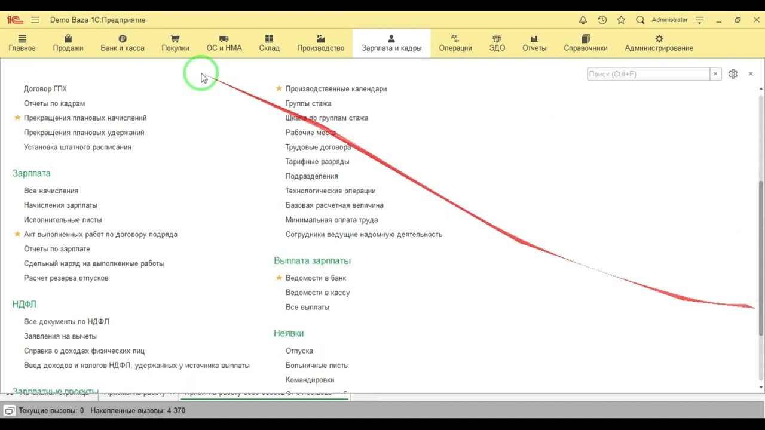The width and height of the screenshot is (765, 430).
Task: Open Установка штатного расписания link
Action: pos(78,147)
